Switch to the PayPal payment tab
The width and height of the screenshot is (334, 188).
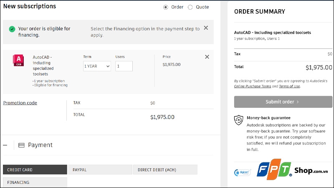(100, 170)
